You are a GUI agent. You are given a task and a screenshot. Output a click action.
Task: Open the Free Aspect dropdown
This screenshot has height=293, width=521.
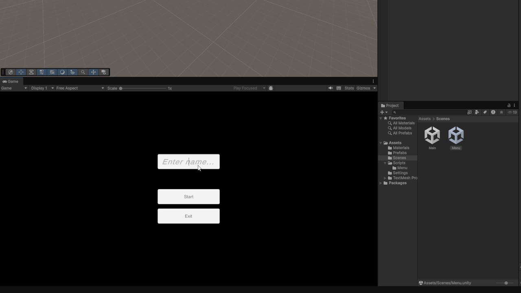(x=80, y=88)
